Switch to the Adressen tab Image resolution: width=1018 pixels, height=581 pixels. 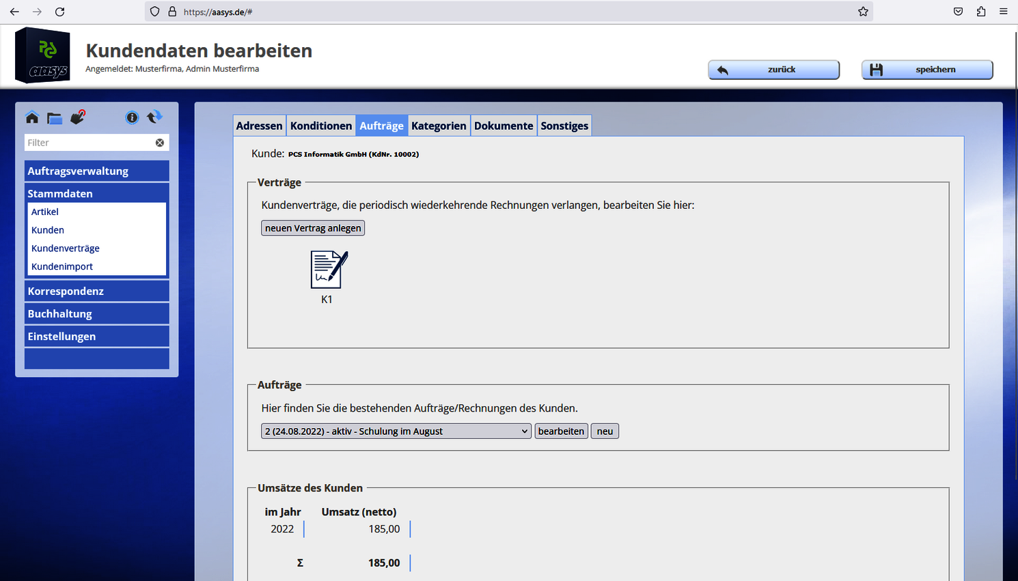coord(260,126)
